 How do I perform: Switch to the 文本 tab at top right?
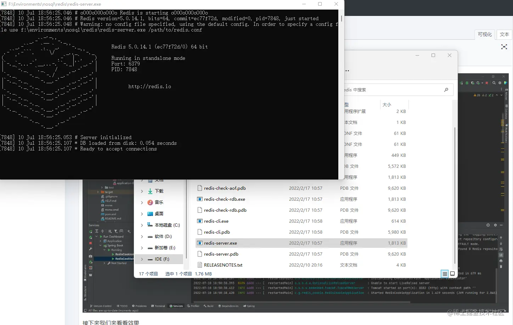[x=504, y=34]
